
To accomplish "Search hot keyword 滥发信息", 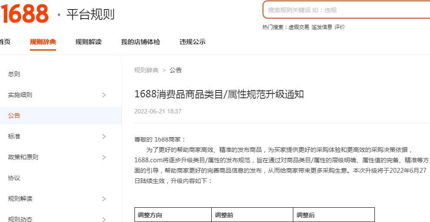I will point(322,27).
